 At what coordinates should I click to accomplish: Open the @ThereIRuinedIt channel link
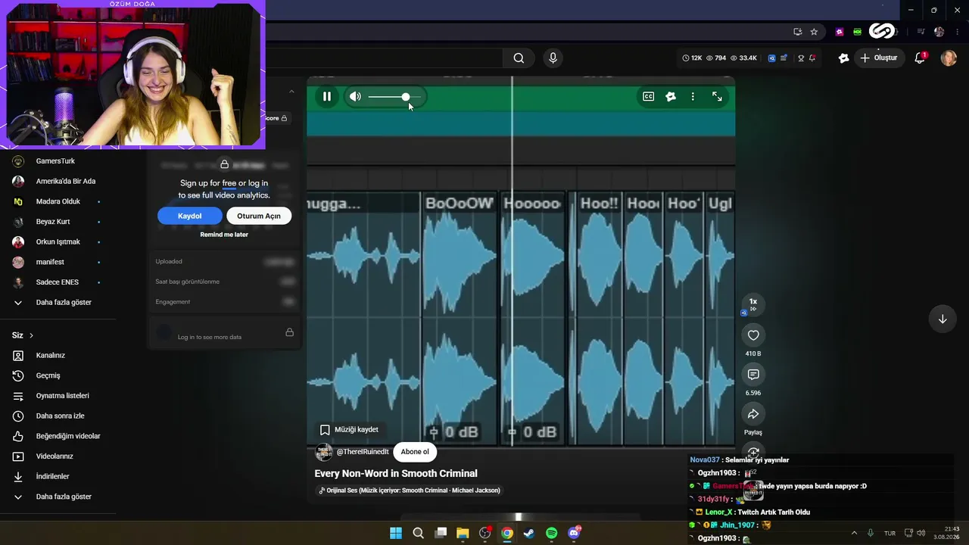click(363, 452)
